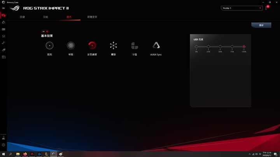
Task: Open Armoury Crate taskbar icon
Action: [54, 154]
